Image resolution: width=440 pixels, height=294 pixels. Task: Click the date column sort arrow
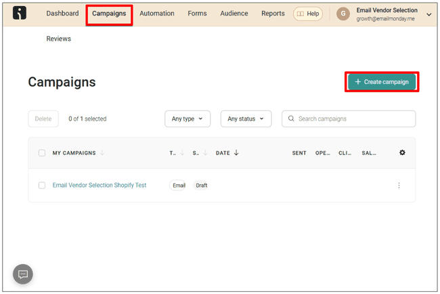pyautogui.click(x=236, y=153)
